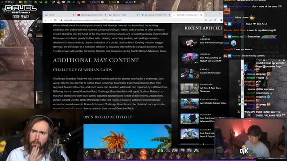Screen dimensions: 287x161
Task: Close the YouTube tab
Action: tap(105, 15)
